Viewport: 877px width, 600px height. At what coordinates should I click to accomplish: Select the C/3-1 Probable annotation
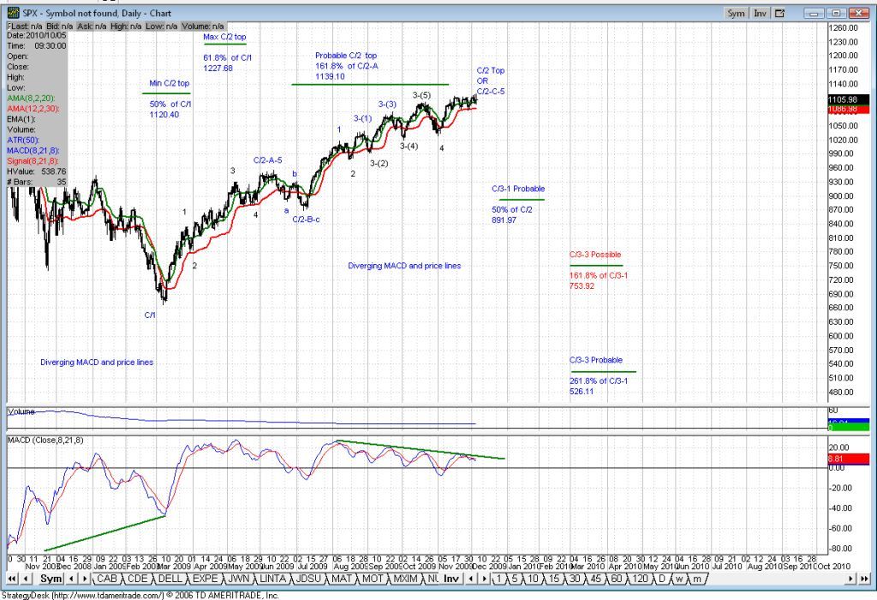[x=518, y=189]
